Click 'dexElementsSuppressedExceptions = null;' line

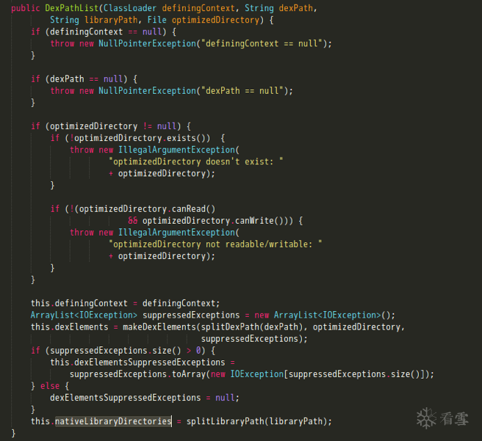[x=145, y=398]
